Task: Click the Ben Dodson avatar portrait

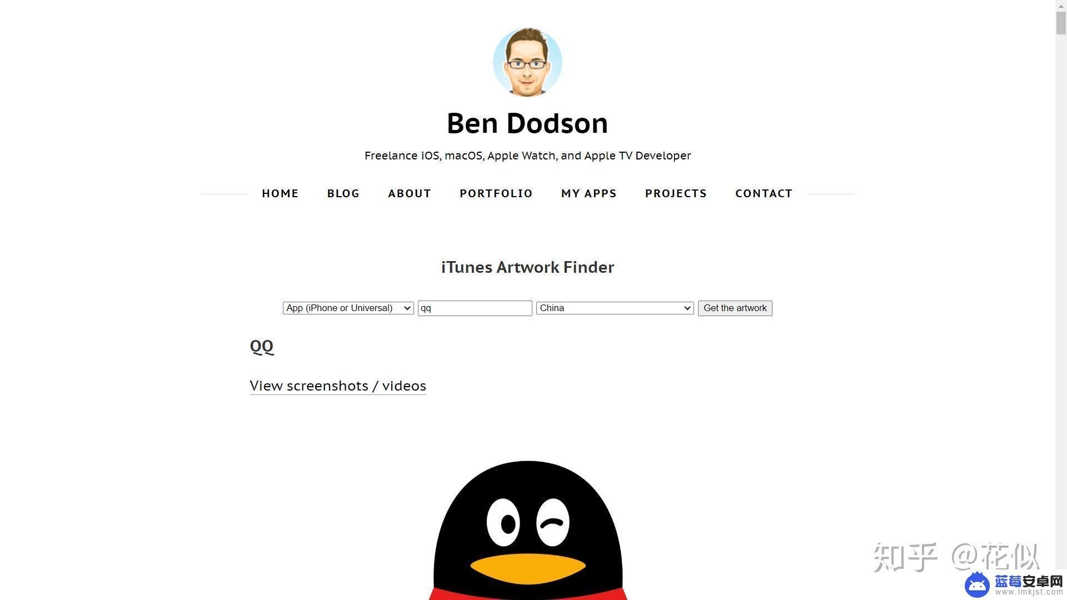Action: tap(527, 63)
